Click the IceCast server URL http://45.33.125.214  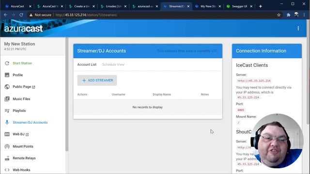pos(254,81)
